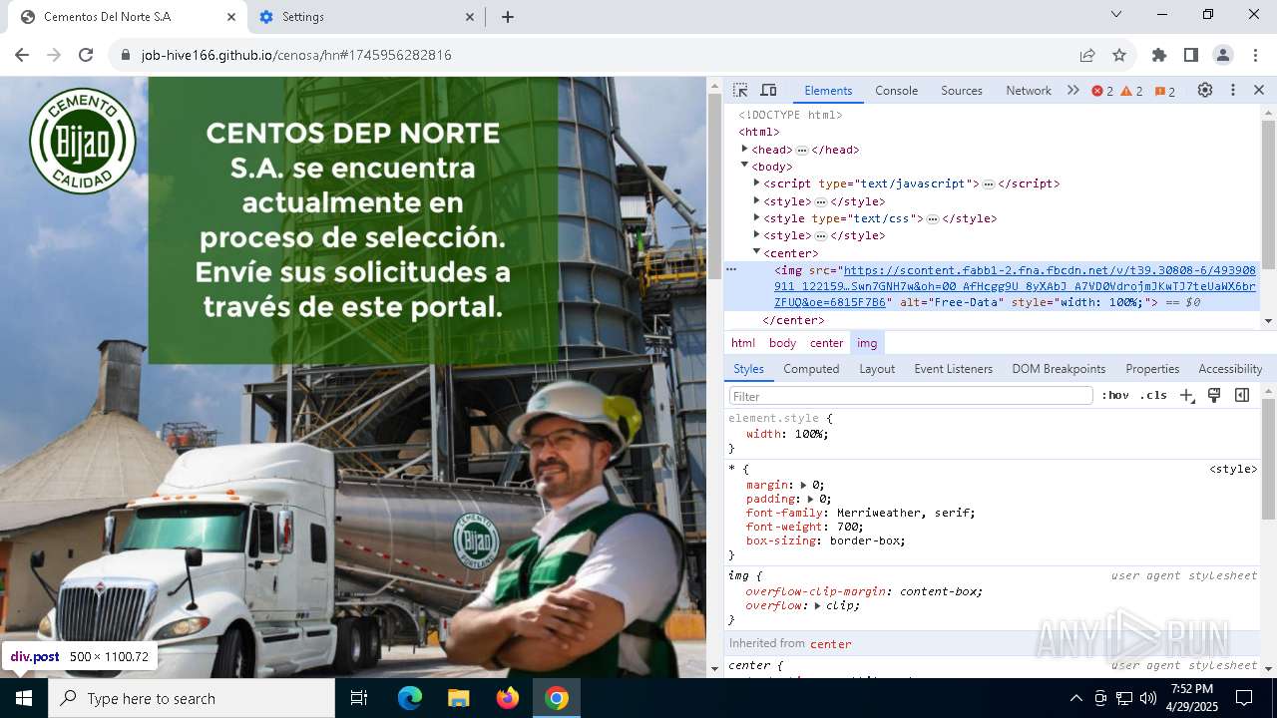The image size is (1277, 718).
Task: Click the Inherited from center link
Action: [x=831, y=644]
